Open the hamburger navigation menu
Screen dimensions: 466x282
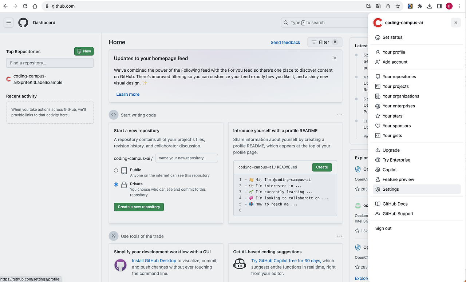9,23
